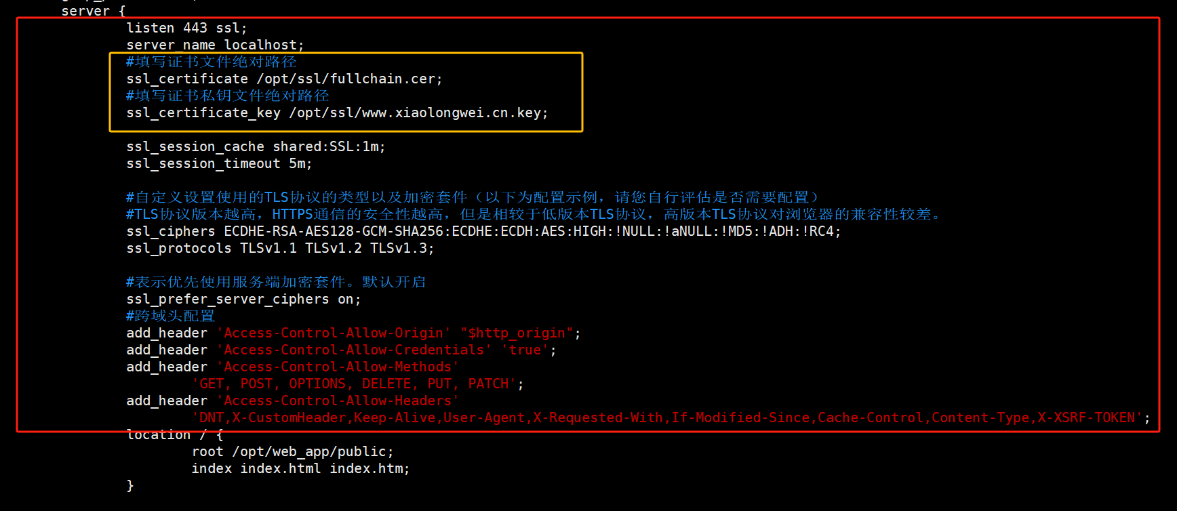Click on 'server_name localhost;' text
The width and height of the screenshot is (1177, 511).
[x=215, y=45]
